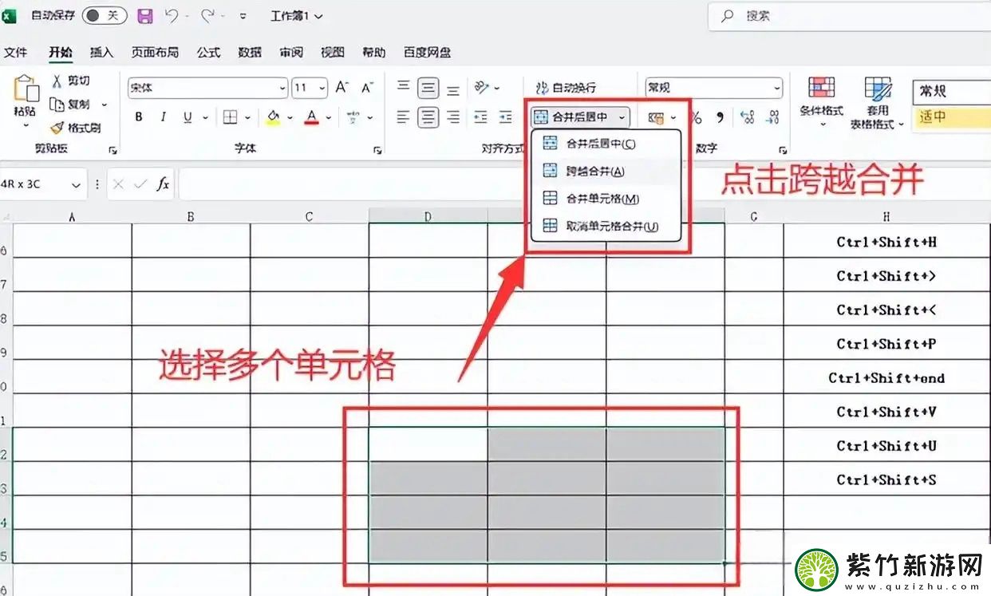Toggle Wrap Text (自动换行)
Screen dimensions: 991x596
(566, 87)
